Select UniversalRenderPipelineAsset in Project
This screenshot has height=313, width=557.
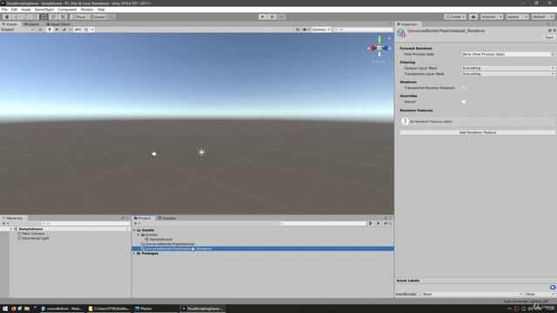point(170,244)
